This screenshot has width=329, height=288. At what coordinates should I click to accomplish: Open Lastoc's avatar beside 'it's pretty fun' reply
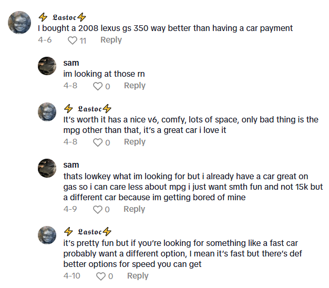47,235
